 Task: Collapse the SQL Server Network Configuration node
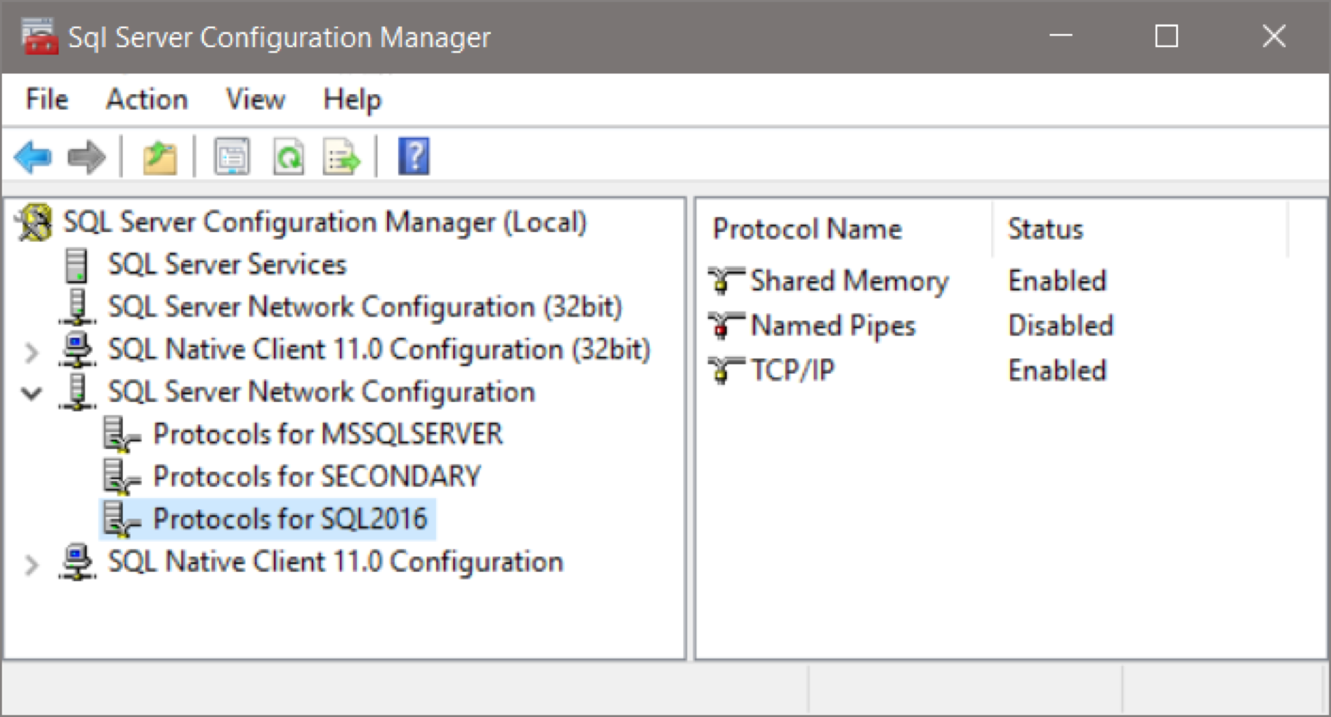31,393
